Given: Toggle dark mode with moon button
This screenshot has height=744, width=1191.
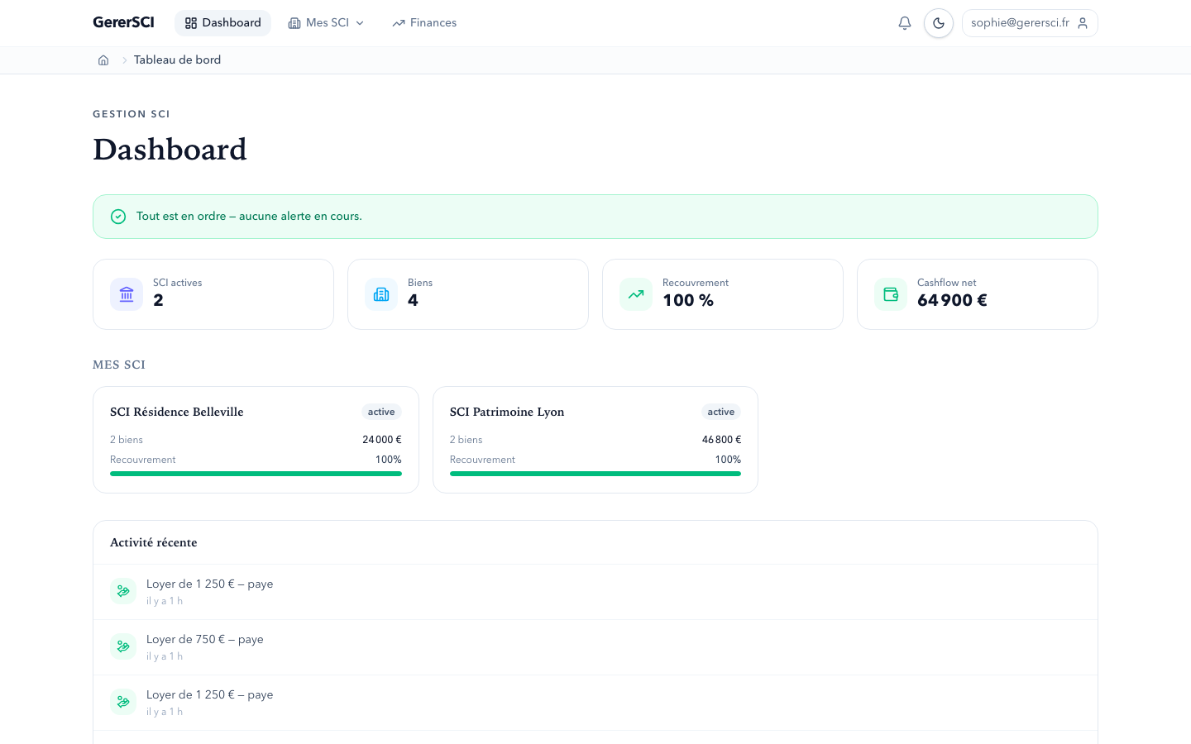Looking at the screenshot, I should (x=939, y=23).
